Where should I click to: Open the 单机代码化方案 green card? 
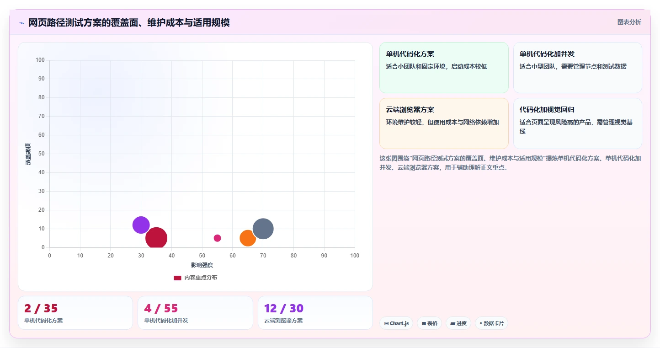(444, 68)
